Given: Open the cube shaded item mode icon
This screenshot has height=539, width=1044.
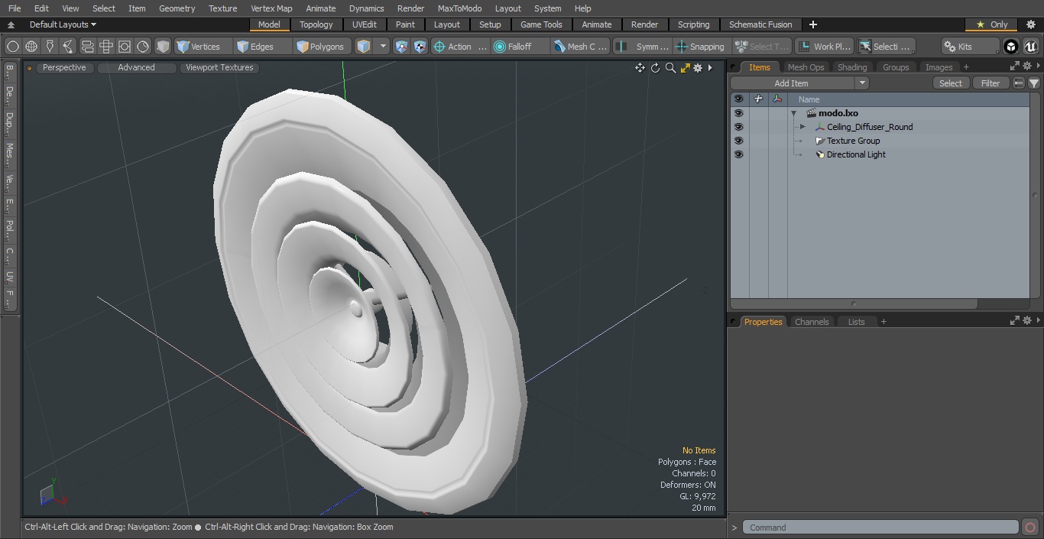Looking at the screenshot, I should coord(163,47).
